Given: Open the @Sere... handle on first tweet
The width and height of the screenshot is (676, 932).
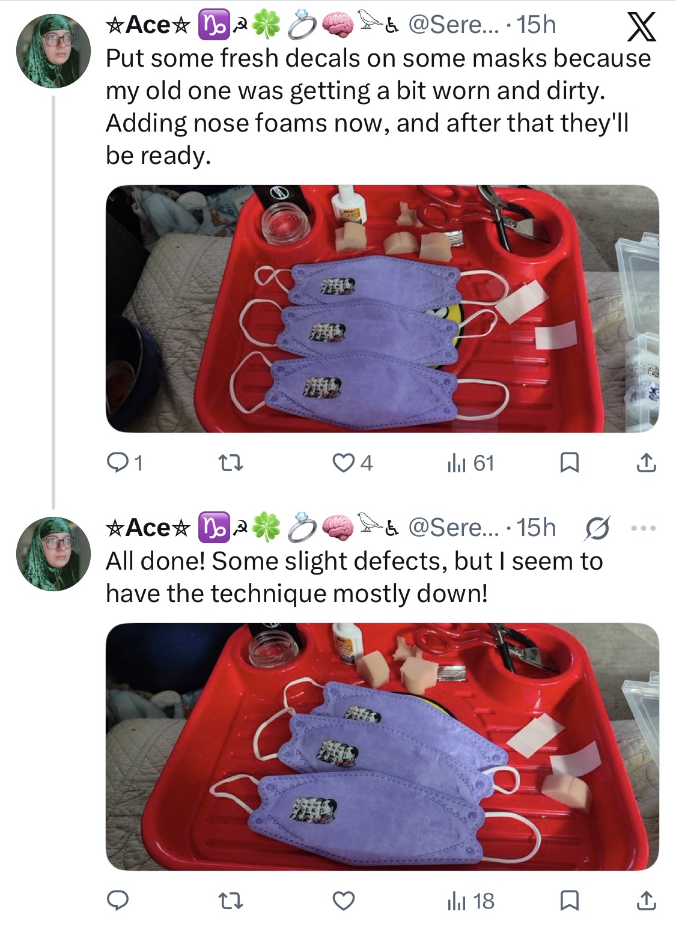Looking at the screenshot, I should [453, 25].
